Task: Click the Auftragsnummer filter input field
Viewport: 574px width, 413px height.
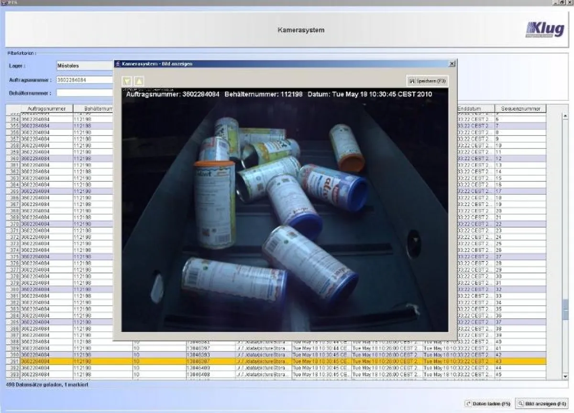Action: pos(85,80)
